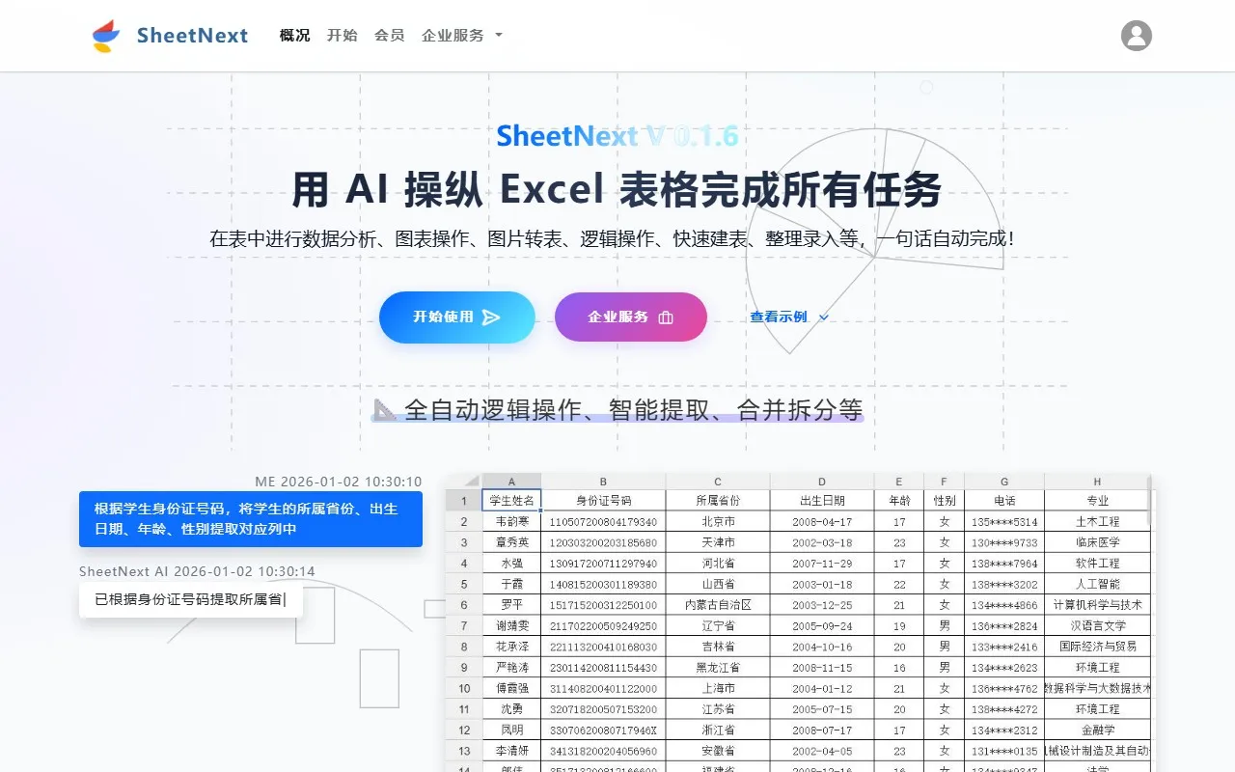Click the 企业服务 purple gradient button
Screen dimensions: 1235x772
tap(630, 317)
